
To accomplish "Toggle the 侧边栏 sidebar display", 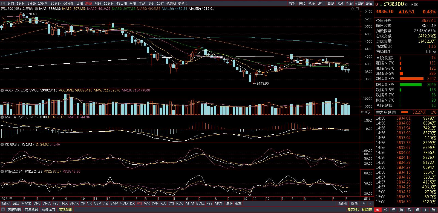I will [x=367, y=209].
